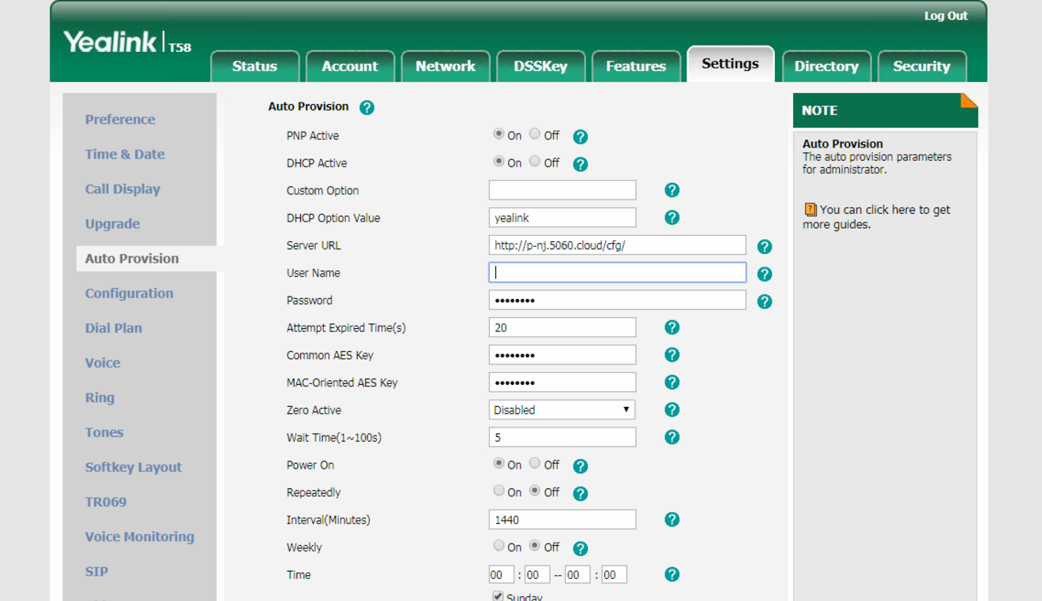This screenshot has width=1042, height=601.
Task: Open Tones in the sidebar
Action: (104, 431)
